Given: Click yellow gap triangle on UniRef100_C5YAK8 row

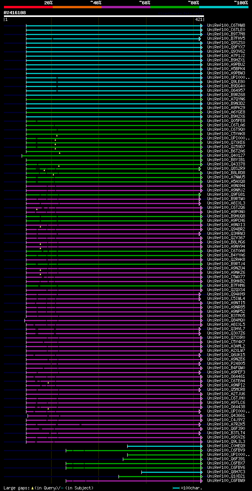Looking at the screenshot, I should click(57, 136).
